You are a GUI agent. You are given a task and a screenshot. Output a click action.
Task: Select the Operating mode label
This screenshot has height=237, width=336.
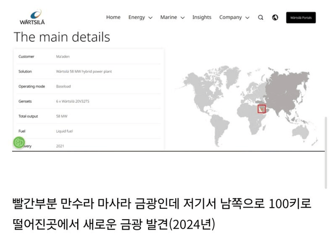(x=31, y=86)
